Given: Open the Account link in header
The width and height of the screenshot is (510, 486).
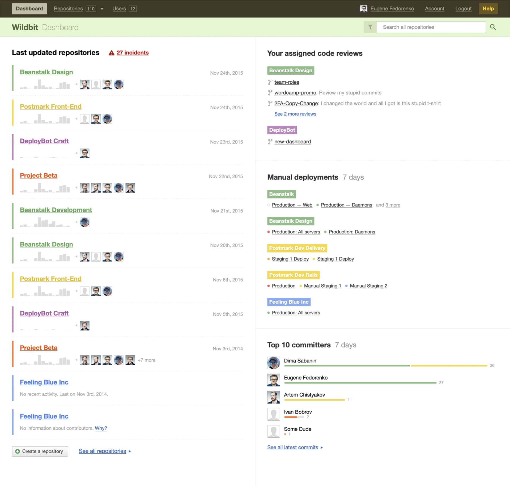Looking at the screenshot, I should point(435,8).
